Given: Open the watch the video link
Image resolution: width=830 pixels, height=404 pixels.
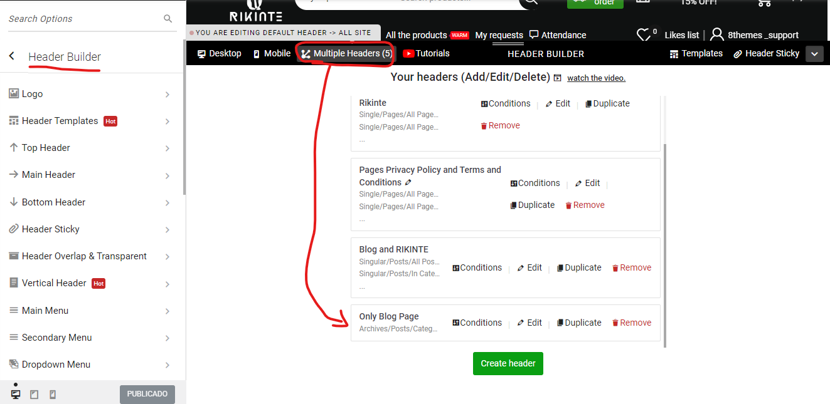Looking at the screenshot, I should pos(596,78).
